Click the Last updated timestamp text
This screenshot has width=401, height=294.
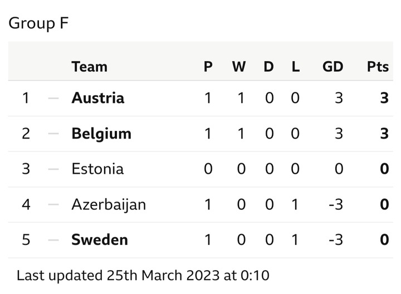tap(143, 276)
